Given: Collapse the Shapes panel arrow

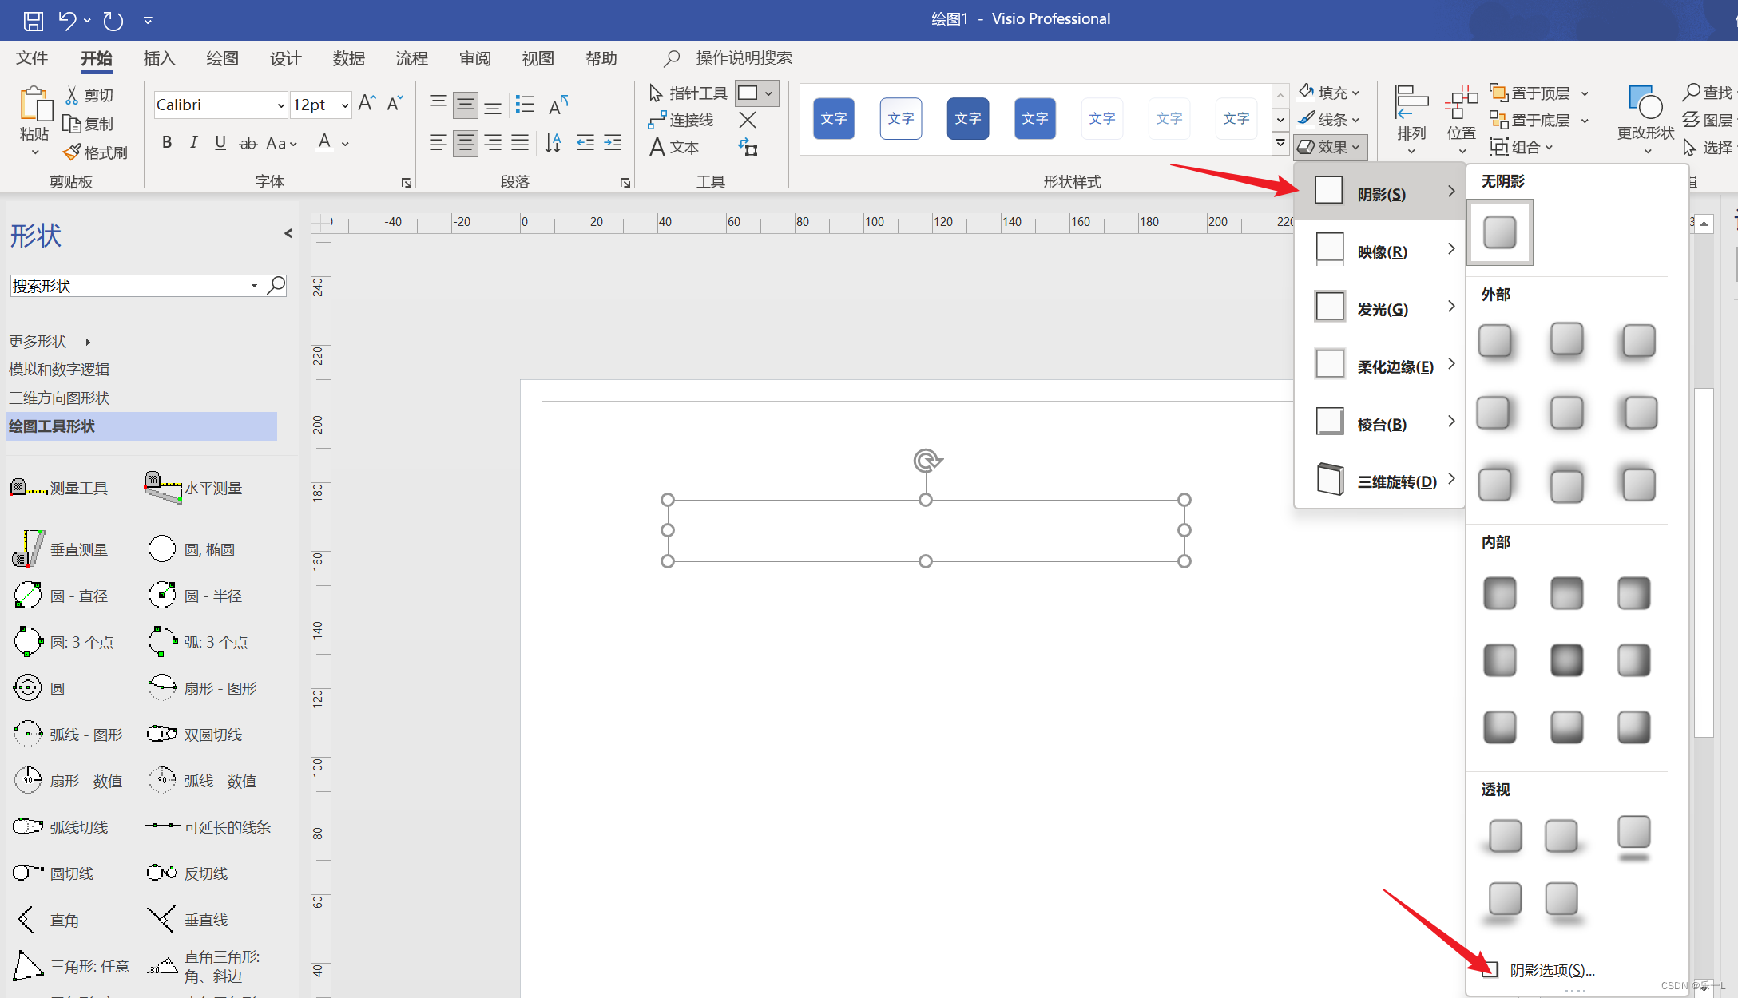Looking at the screenshot, I should point(288,233).
